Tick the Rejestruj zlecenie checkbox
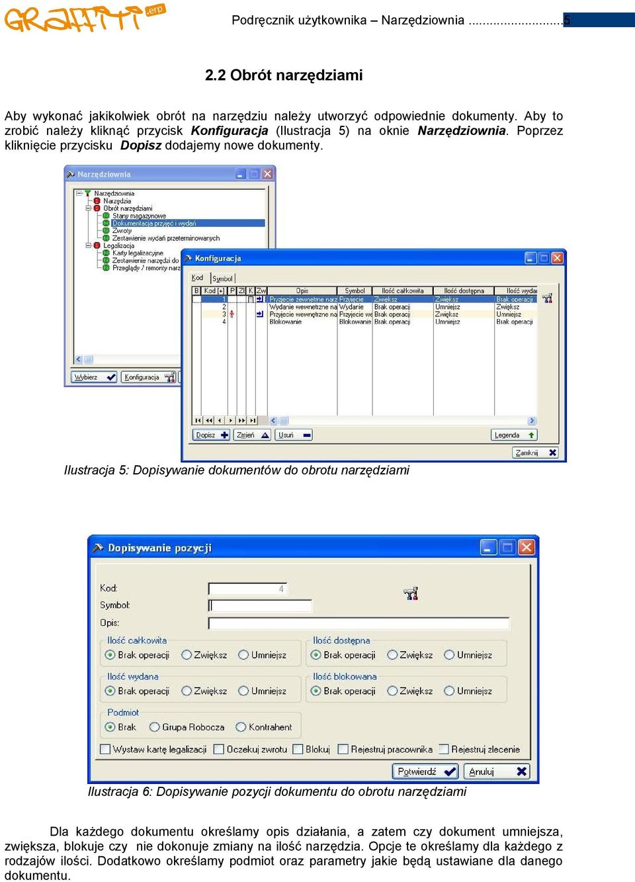This screenshot has width=635, height=882. point(444,749)
